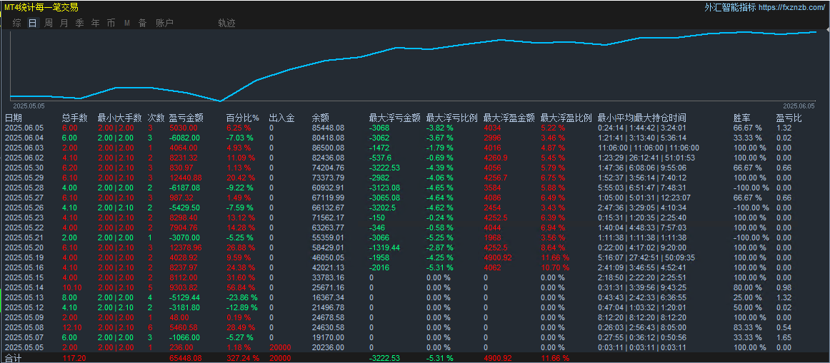The width and height of the screenshot is (830, 363).
Task: Select the 2025.05.14 date row
Action: coord(24,287)
